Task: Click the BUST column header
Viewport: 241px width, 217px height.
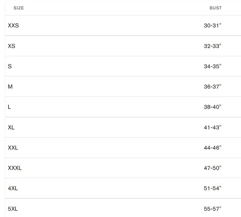Action: coord(215,8)
